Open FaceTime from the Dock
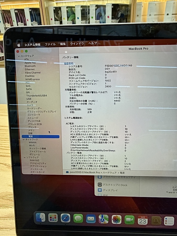Viewport: 177px width, 236px height. pyautogui.click(x=130, y=220)
